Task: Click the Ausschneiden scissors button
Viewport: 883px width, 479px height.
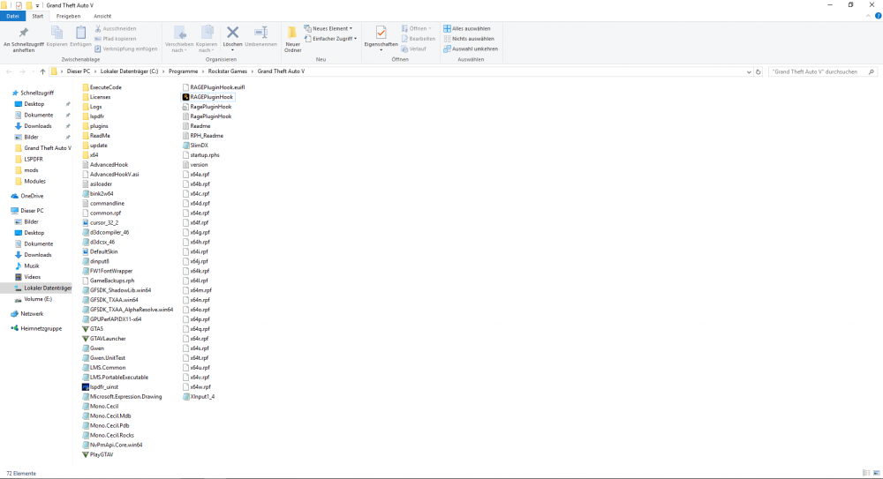Action: (116, 29)
